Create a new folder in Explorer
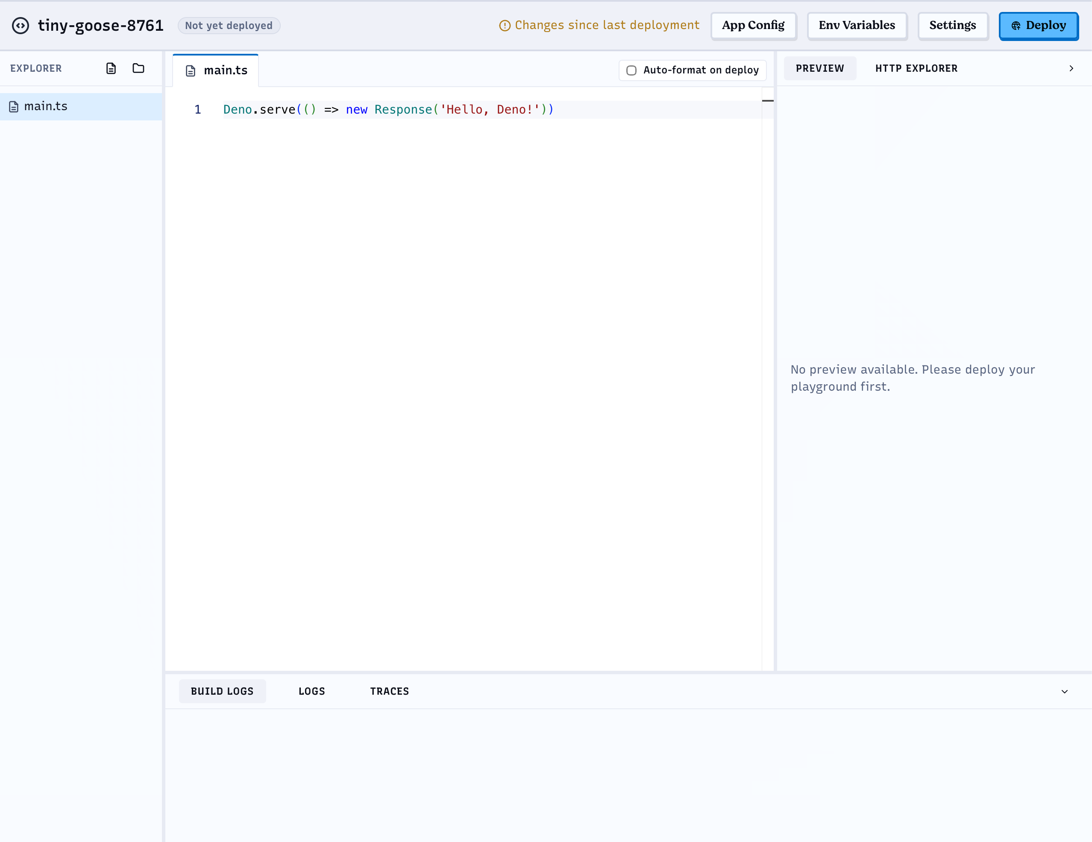 tap(138, 68)
